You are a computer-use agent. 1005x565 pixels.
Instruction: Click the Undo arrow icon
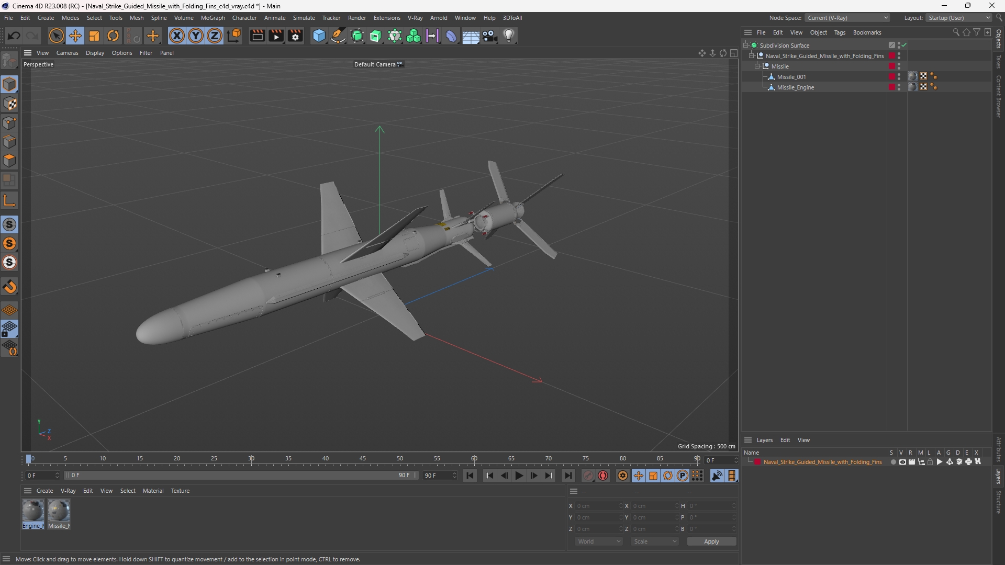pos(14,36)
